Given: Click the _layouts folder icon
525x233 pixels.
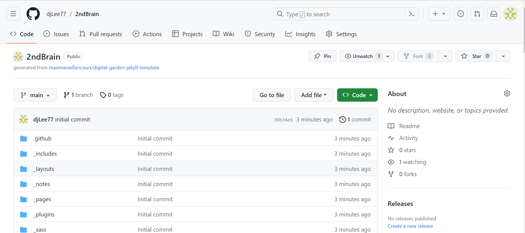Looking at the screenshot, I should (23, 169).
